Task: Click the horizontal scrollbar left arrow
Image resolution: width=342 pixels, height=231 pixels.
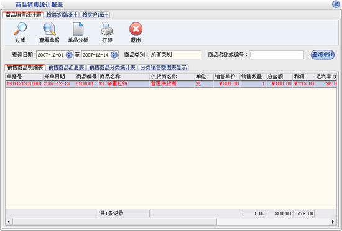Action: [9, 222]
